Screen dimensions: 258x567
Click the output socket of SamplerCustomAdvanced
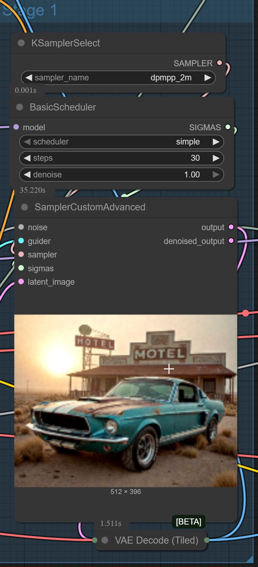click(231, 227)
